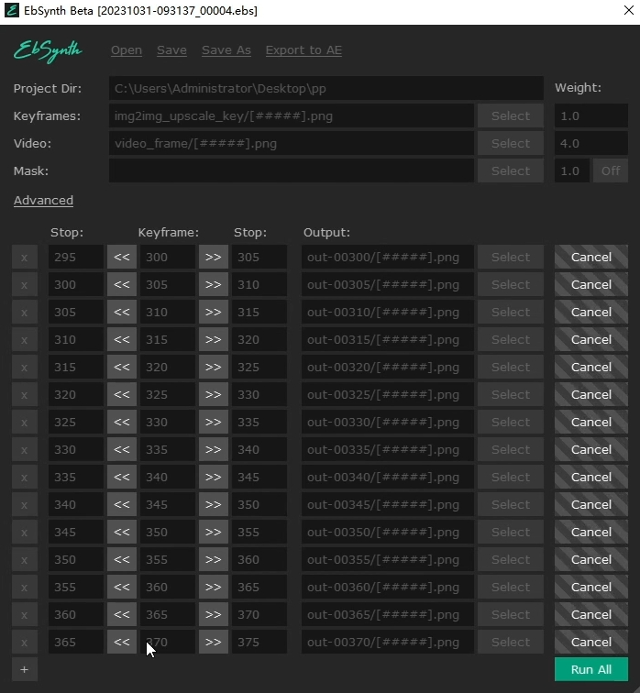Click Save As in the top menu
The height and width of the screenshot is (693, 640).
tap(226, 50)
